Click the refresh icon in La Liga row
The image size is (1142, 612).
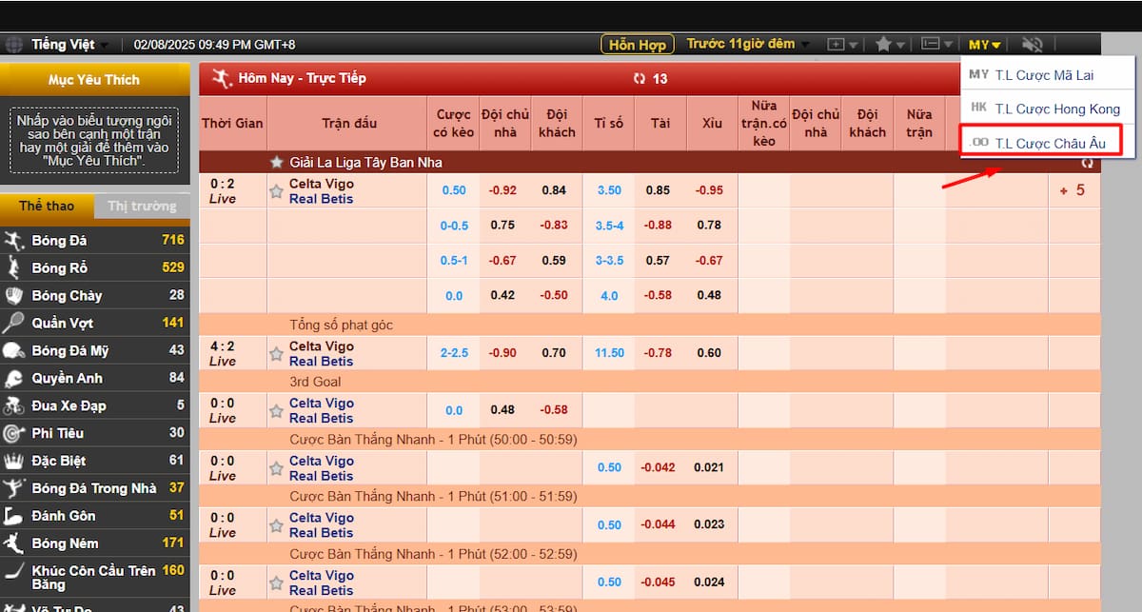(1087, 163)
